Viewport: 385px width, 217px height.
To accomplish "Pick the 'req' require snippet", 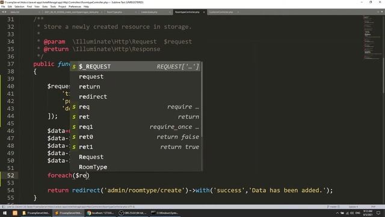I will coord(135,107).
